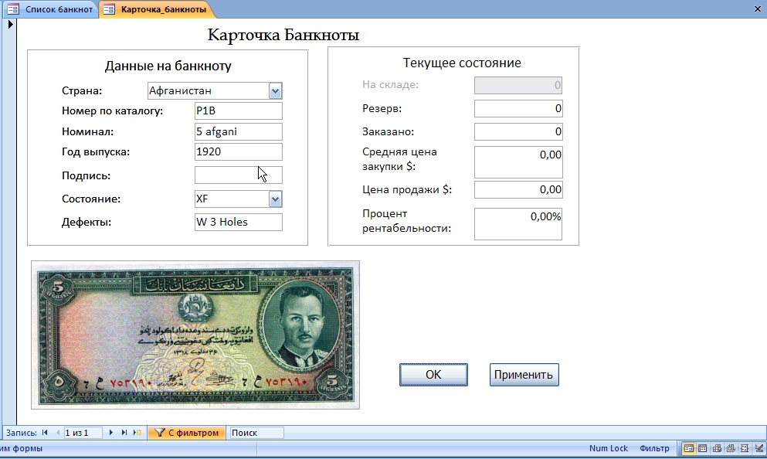Click the Процент рентабельности field
This screenshot has height=459, width=767.
[x=518, y=224]
